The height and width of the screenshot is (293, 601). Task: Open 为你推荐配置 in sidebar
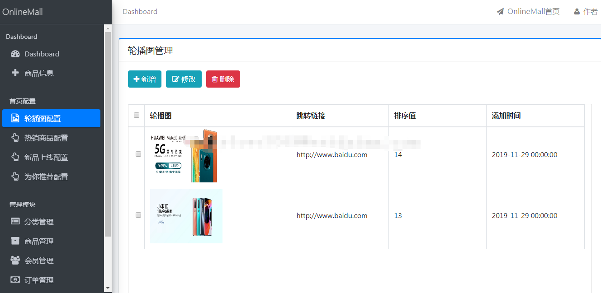click(x=51, y=177)
